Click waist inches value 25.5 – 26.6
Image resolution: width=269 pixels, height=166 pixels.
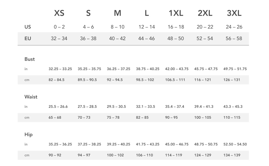tap(58, 107)
